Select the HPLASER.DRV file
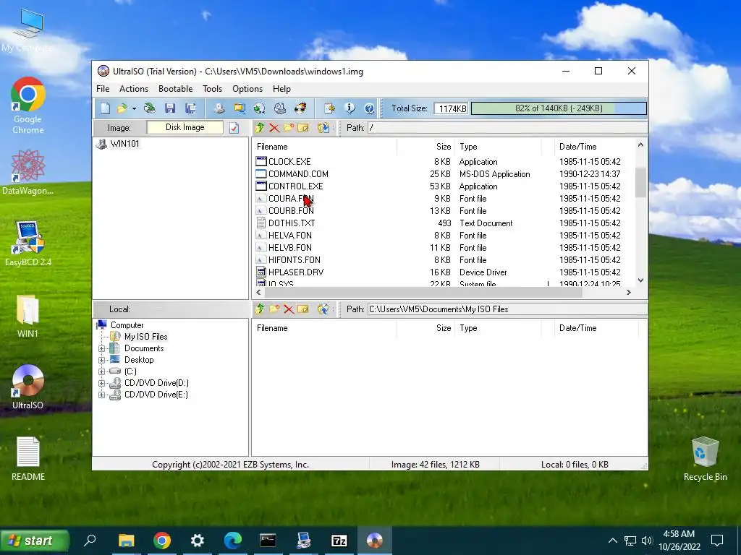This screenshot has width=741, height=555. coord(296,272)
